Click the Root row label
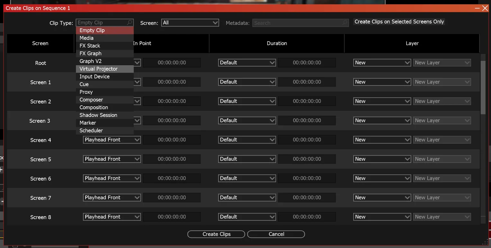The height and width of the screenshot is (248, 491). [x=41, y=63]
